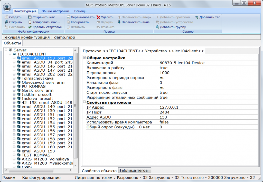The width and height of the screenshot is (263, 182).
Task: Click device icon beside Inskaya prosoft
Action: point(18,98)
